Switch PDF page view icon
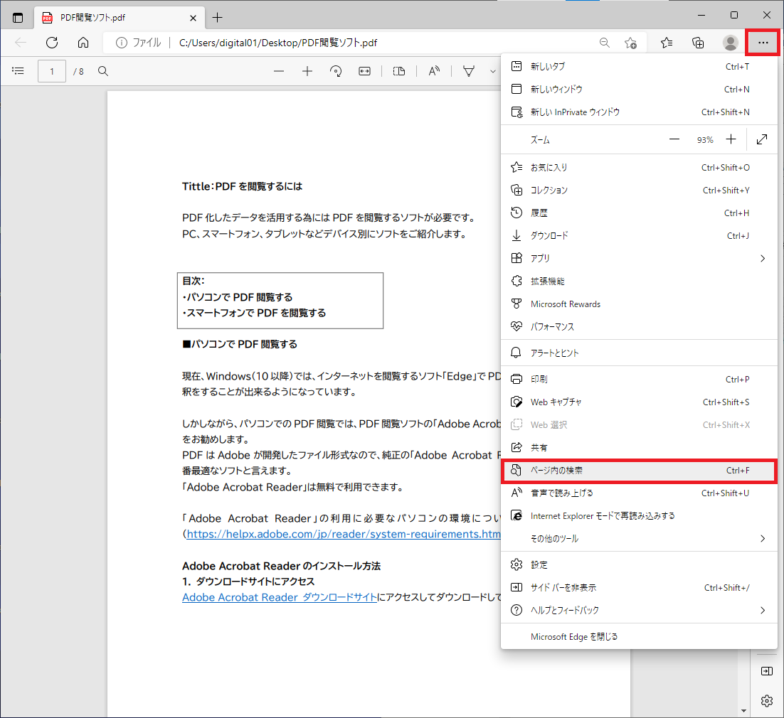This screenshot has height=718, width=784. (x=399, y=72)
